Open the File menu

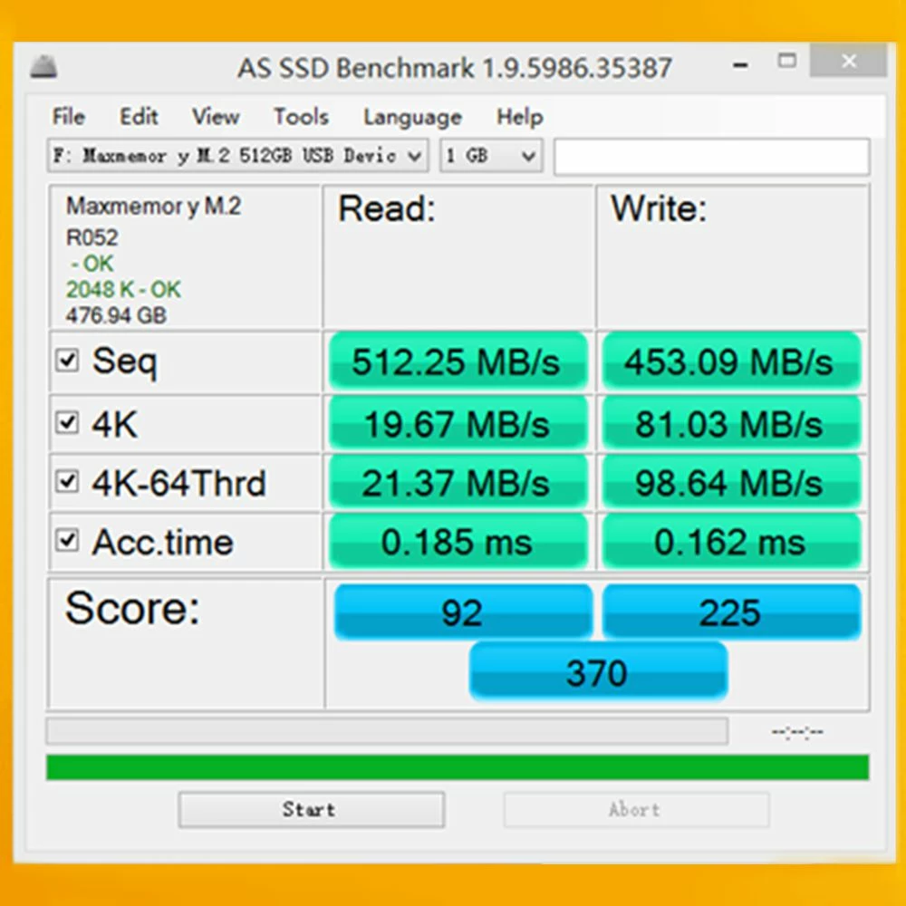(x=68, y=117)
